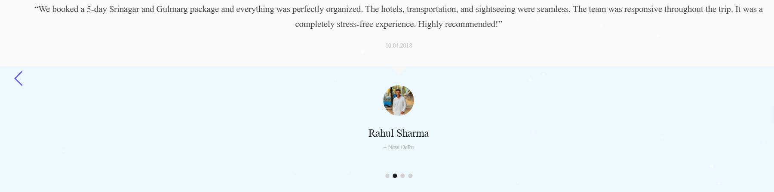774x192 pixels.
Task: Click the speech bubble pointer above the avatar
Action: [x=399, y=71]
